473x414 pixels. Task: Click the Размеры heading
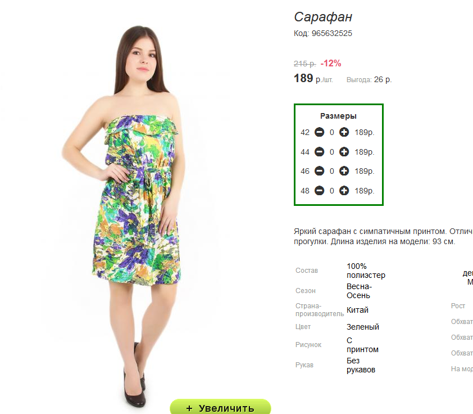[339, 116]
